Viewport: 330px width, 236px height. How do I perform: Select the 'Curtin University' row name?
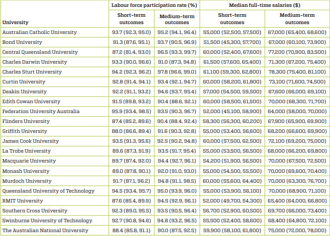24,82
